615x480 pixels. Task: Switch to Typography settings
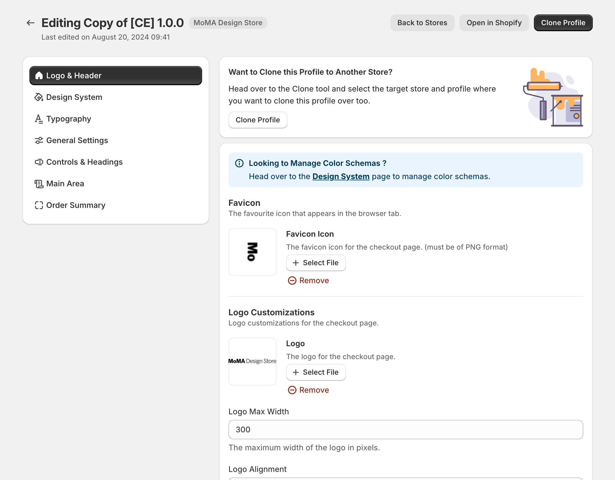pos(69,119)
